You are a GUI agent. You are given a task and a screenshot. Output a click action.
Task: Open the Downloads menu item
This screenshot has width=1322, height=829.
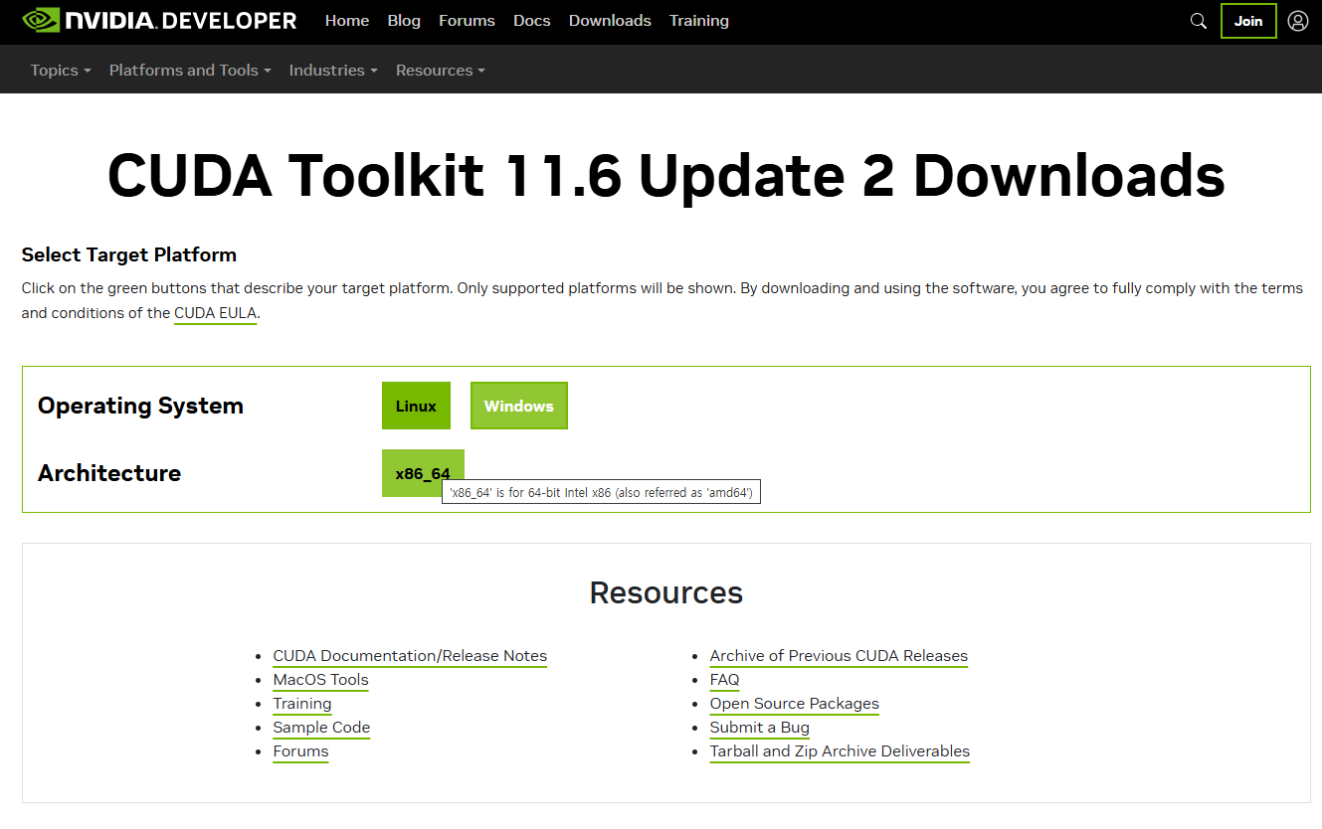tap(610, 21)
